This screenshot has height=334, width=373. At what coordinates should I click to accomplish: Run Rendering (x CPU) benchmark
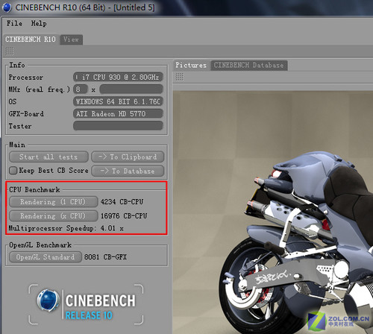tap(54, 215)
